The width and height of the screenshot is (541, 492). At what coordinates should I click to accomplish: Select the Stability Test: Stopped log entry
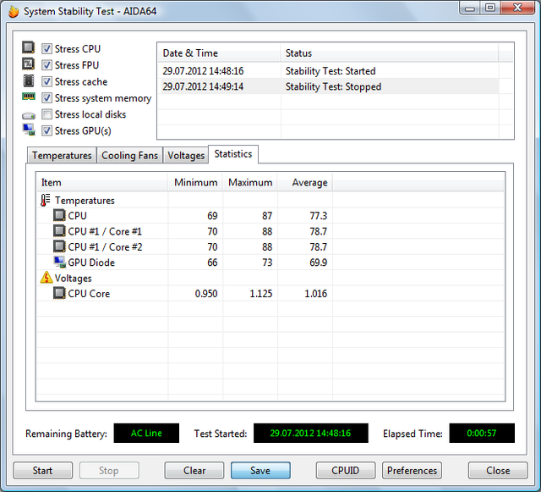[333, 86]
